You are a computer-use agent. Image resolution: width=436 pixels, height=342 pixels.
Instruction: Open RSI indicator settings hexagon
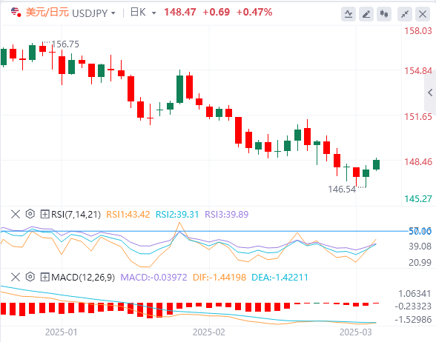pos(30,214)
